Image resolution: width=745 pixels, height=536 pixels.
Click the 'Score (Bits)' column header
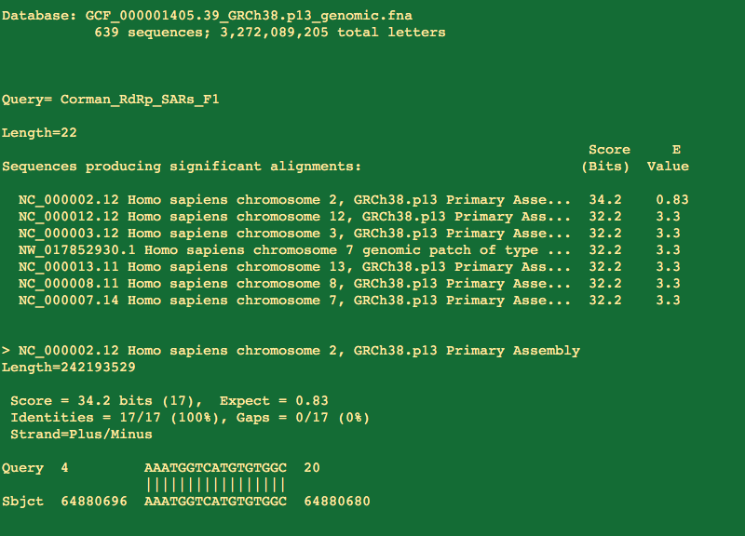click(606, 158)
